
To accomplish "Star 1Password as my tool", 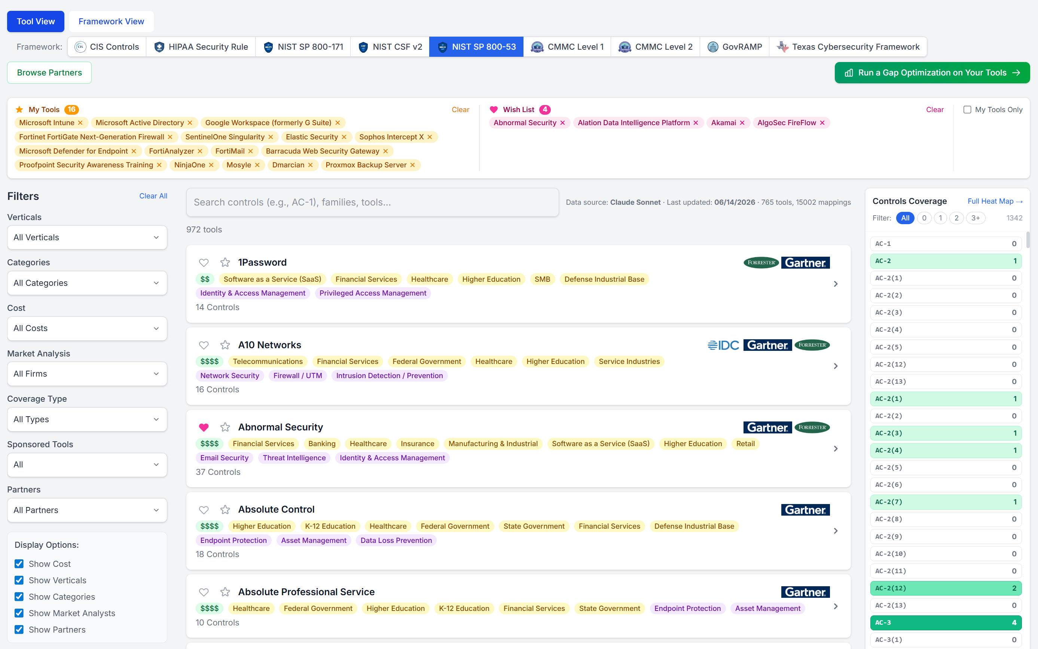I will click(225, 263).
